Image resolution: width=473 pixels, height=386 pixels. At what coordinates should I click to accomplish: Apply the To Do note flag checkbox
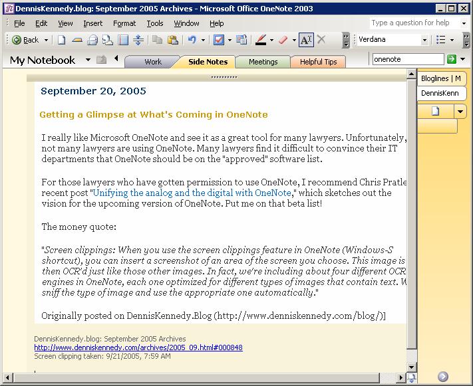[219, 40]
